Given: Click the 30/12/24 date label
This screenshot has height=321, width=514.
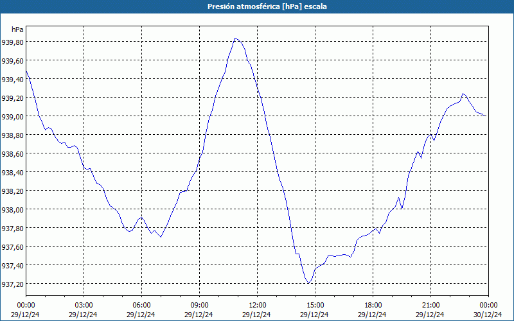Looking at the screenshot, I should (488, 315).
